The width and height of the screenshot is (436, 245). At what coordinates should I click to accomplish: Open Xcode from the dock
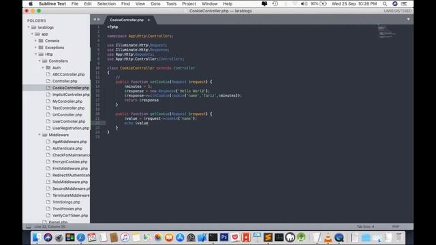pos(202,238)
